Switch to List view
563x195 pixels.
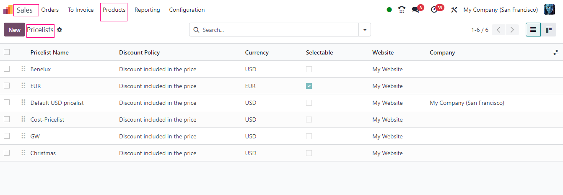point(533,30)
